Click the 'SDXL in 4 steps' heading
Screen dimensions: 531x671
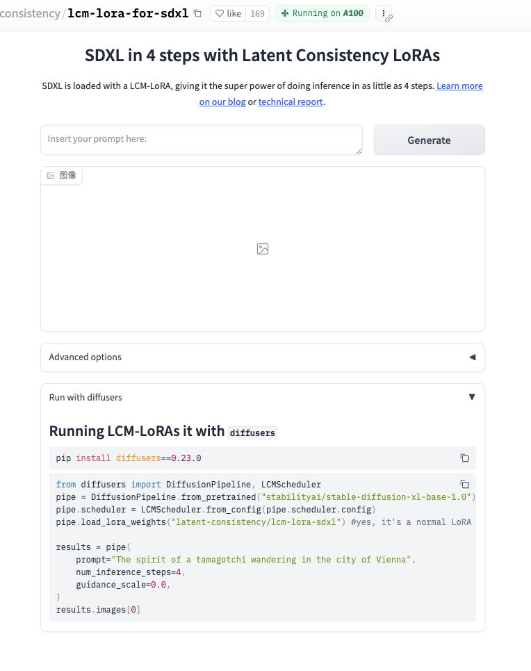tap(262, 55)
